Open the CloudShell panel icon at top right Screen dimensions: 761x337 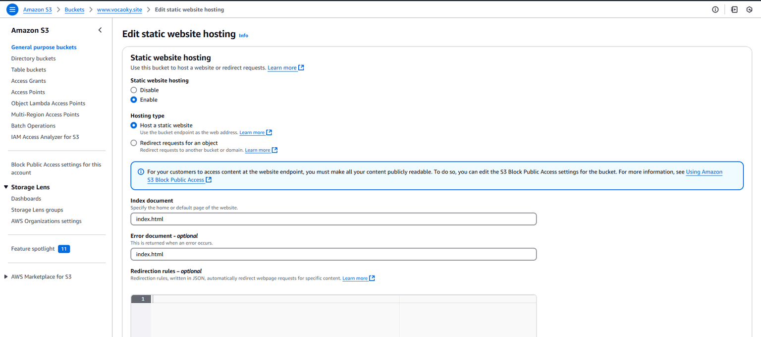click(734, 9)
